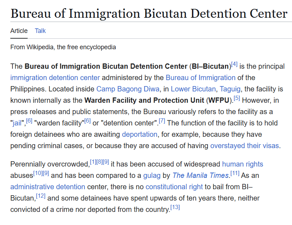Follow the administrative detention link

(x=48, y=187)
